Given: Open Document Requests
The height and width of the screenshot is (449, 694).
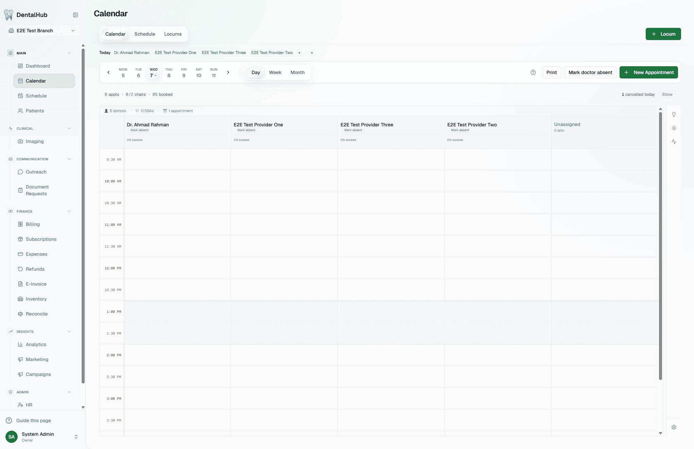Looking at the screenshot, I should pos(44,190).
